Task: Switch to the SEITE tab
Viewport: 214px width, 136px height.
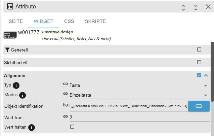Action: click(x=16, y=21)
